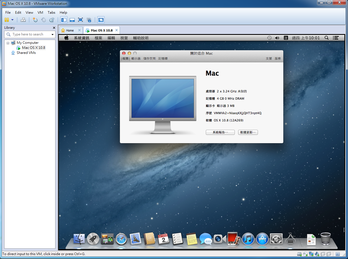Open App Store from the dock
Image resolution: width=348 pixels, height=259 pixels.
(262, 239)
